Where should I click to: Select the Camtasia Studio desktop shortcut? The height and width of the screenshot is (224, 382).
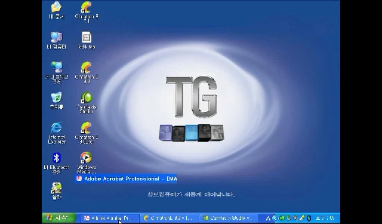(87, 102)
